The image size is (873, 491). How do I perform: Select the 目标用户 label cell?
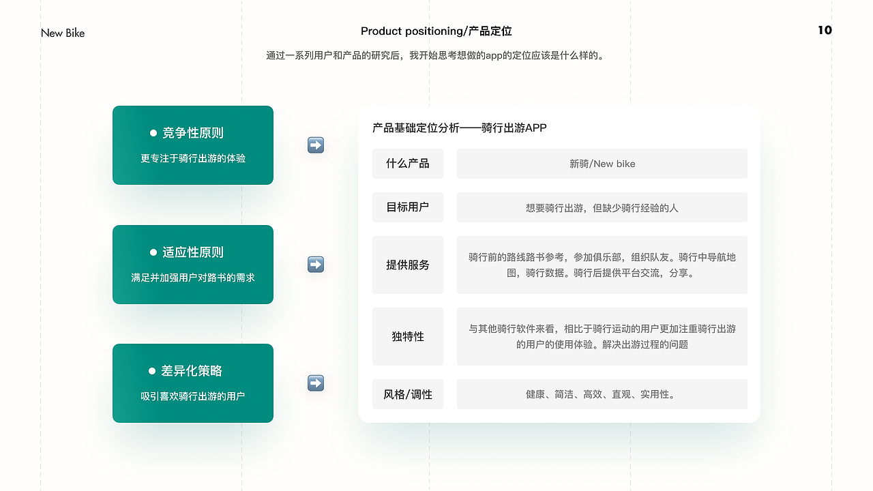pos(408,207)
